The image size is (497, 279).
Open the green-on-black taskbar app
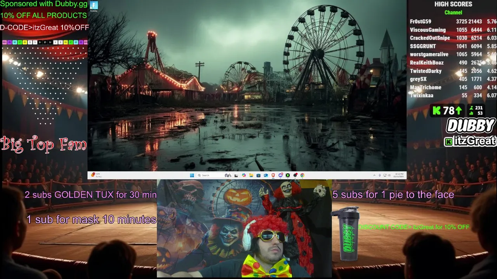coord(288,175)
